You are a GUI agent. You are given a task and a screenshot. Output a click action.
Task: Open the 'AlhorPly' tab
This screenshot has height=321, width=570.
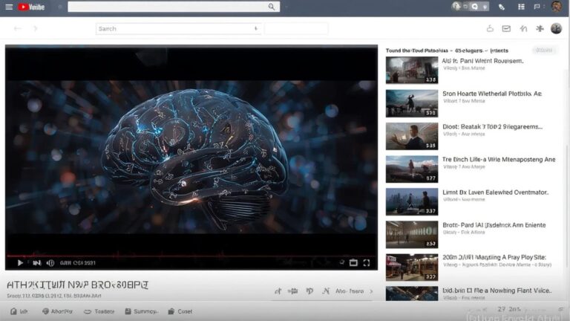click(57, 311)
